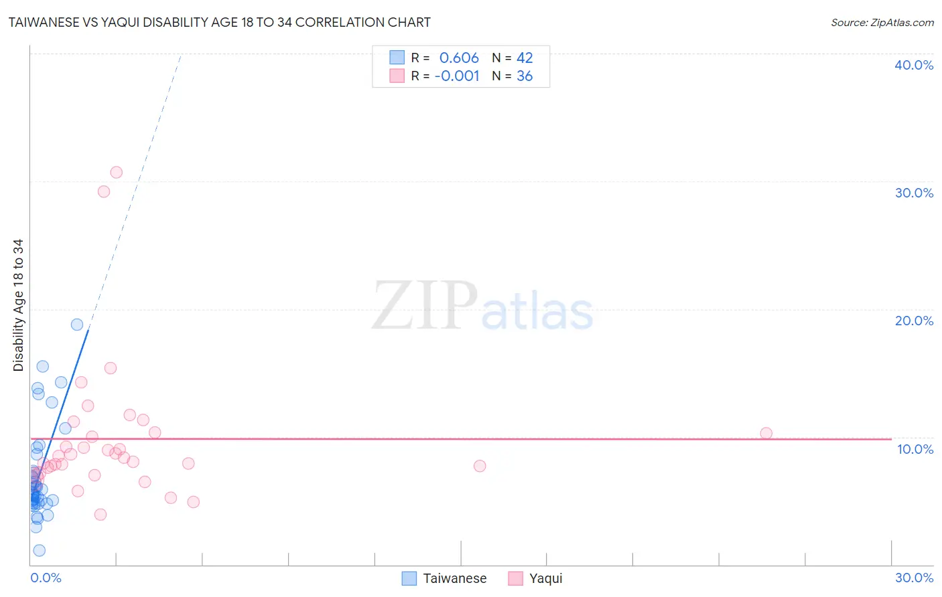The image size is (942, 597).
Task: Click the Taiwanese blue legend swatch
Action: coord(409,578)
